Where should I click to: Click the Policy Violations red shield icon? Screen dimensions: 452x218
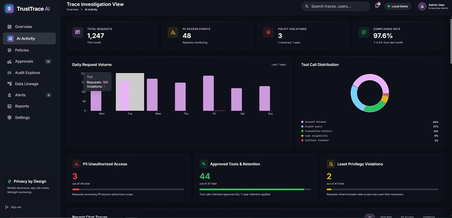269,33
